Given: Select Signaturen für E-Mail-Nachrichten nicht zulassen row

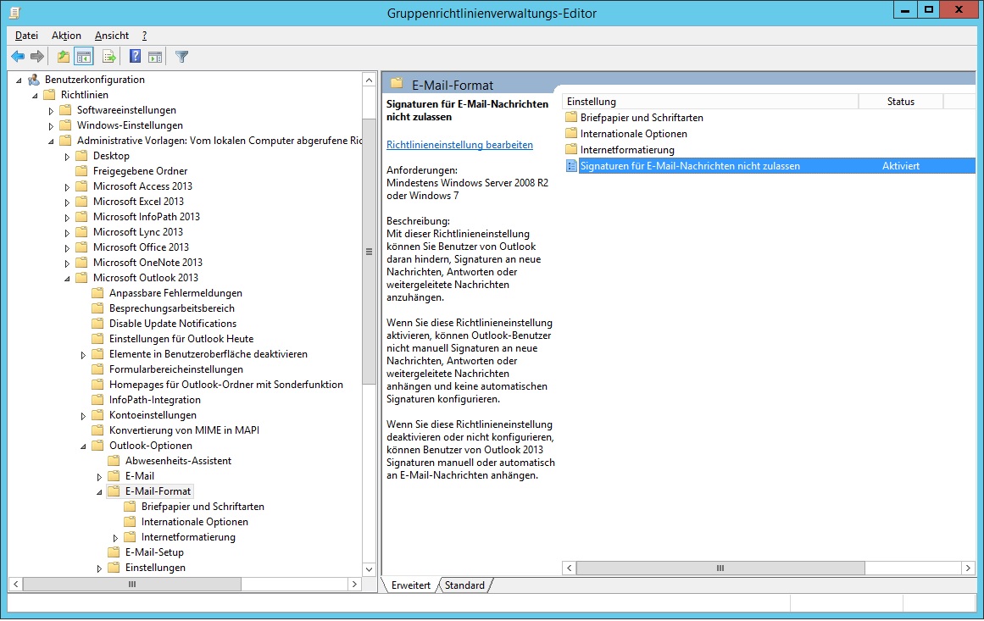Looking at the screenshot, I should (770, 165).
